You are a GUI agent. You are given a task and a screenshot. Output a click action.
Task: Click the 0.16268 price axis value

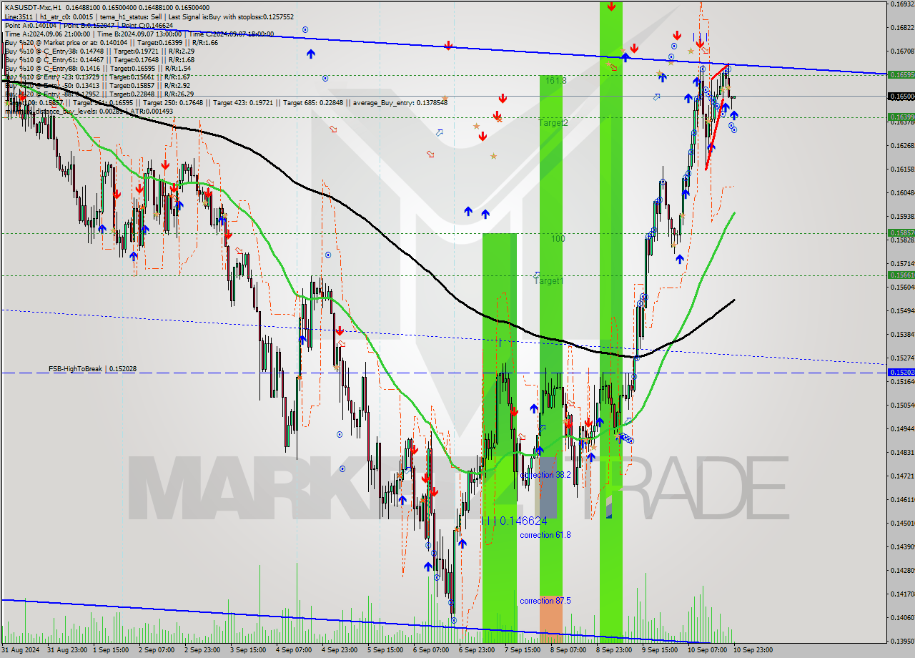[904, 145]
